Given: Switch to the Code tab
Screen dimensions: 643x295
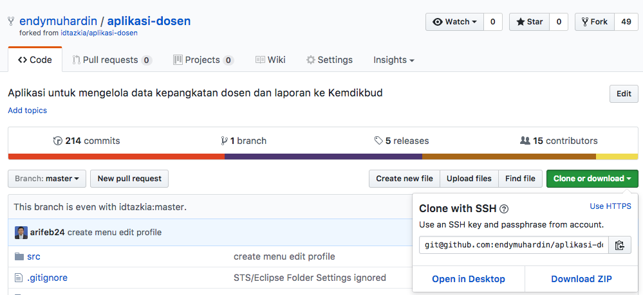Looking at the screenshot, I should coord(35,60).
